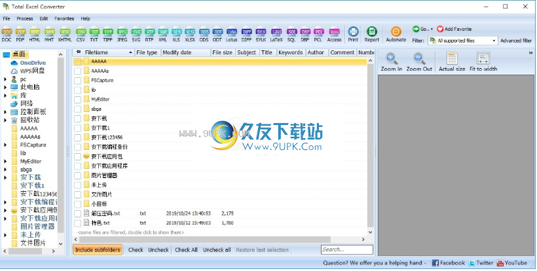The height and width of the screenshot is (271, 537).
Task: Click the Check All button
Action: (186, 250)
